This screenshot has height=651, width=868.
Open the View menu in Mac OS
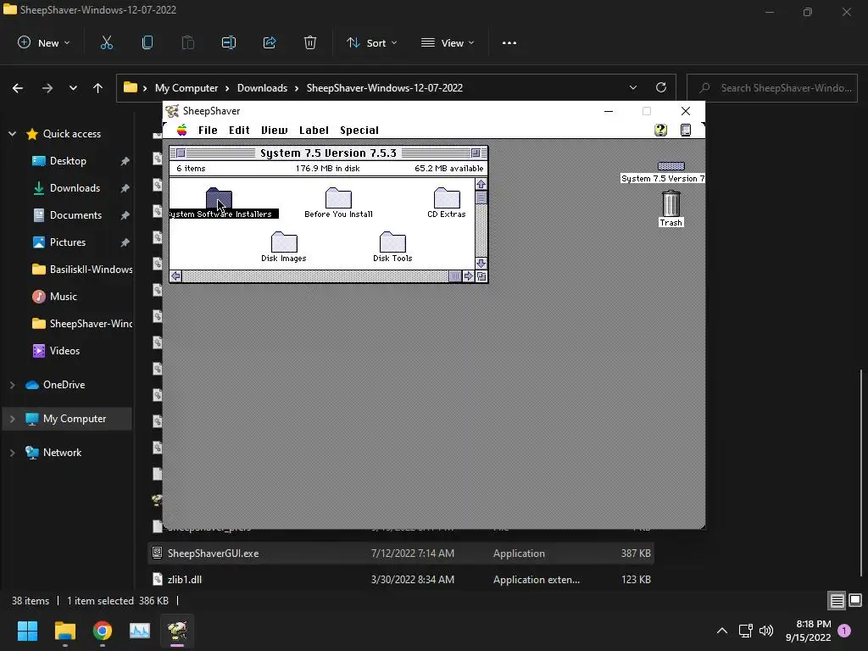tap(274, 130)
